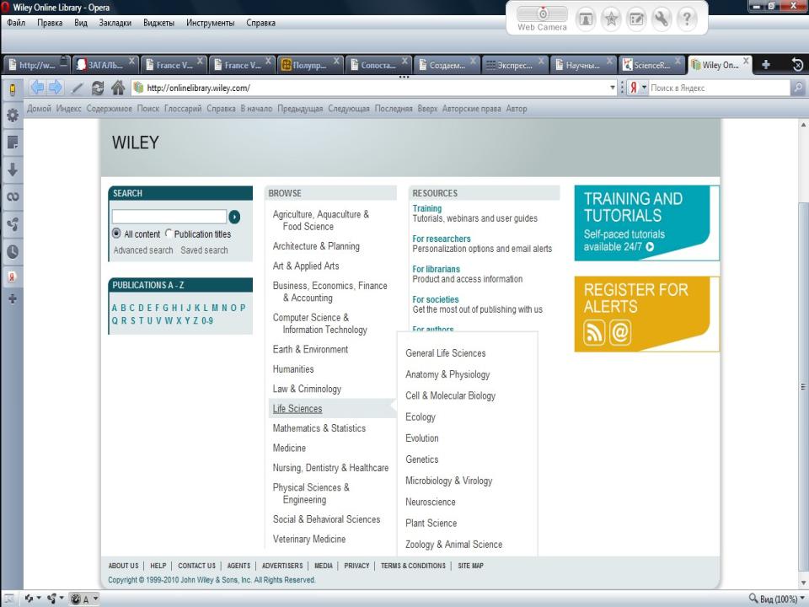
Task: Open the History clock panel in sidebar
Action: click(x=13, y=251)
